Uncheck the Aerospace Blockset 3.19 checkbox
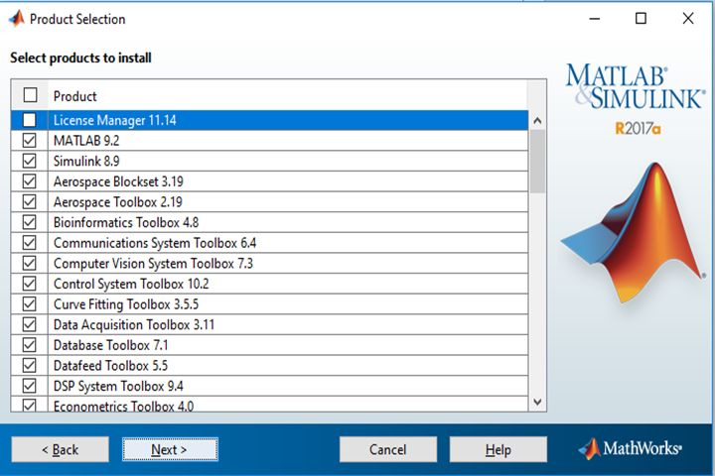The image size is (715, 476). pos(29,181)
